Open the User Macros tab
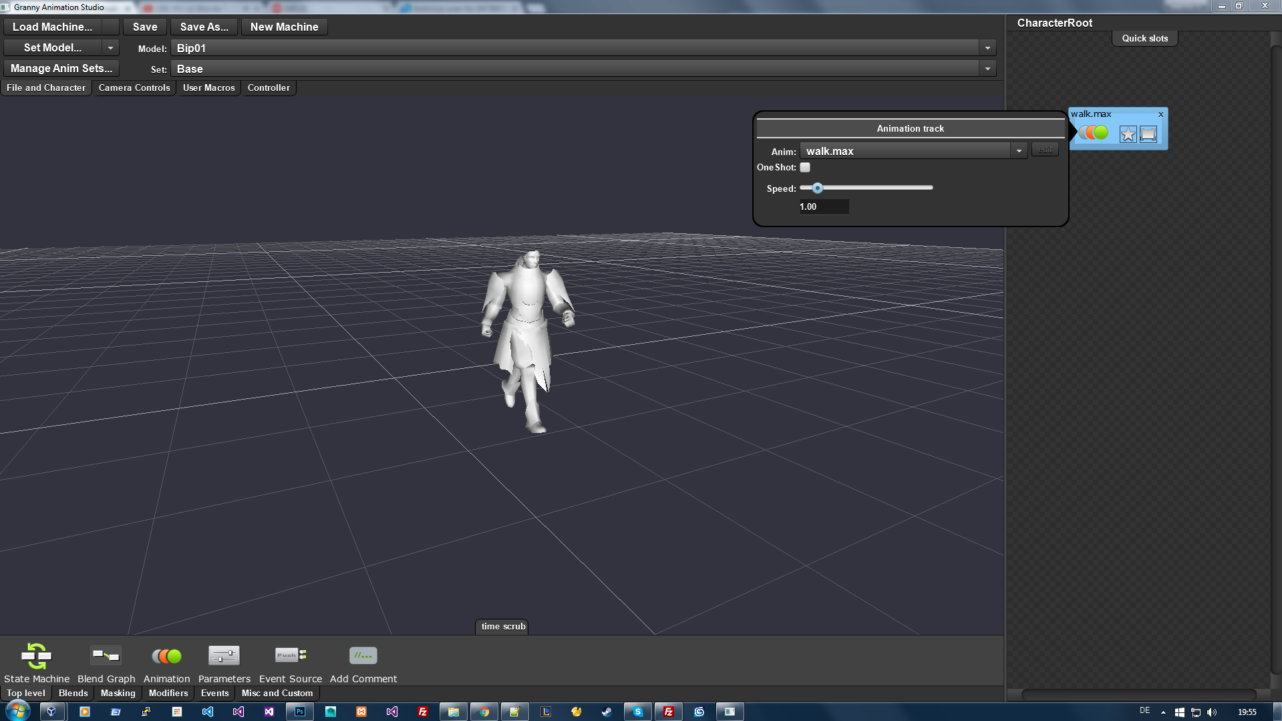1282x721 pixels. [208, 88]
